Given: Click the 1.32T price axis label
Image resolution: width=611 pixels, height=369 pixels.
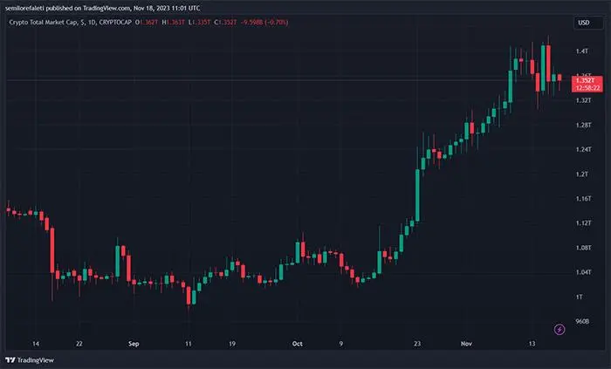Looking at the screenshot, I should [583, 100].
